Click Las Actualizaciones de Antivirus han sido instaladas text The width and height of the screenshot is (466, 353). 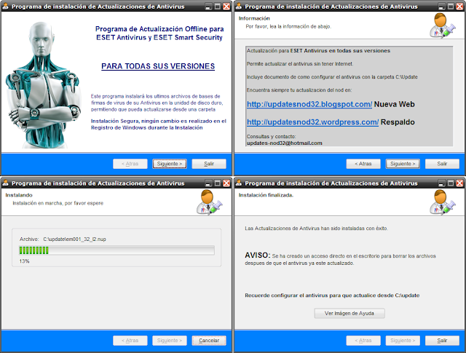click(316, 229)
